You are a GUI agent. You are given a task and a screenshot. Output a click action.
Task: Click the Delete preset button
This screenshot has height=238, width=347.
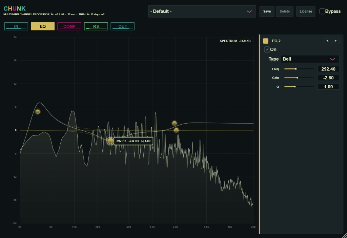point(285,11)
